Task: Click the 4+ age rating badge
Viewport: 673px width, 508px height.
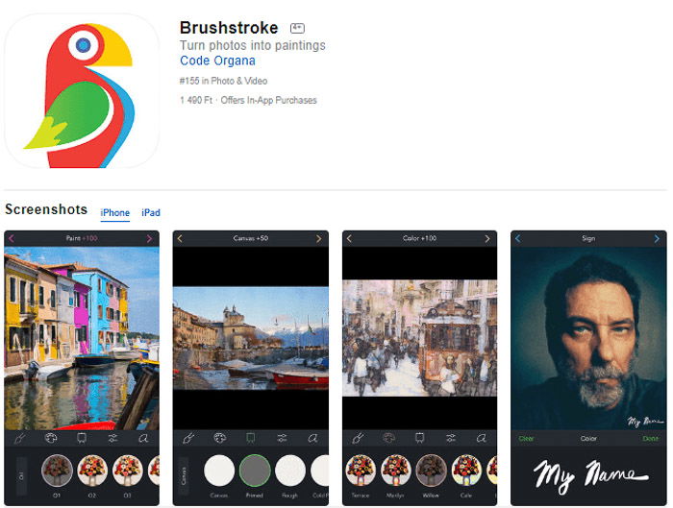Action: coord(297,28)
